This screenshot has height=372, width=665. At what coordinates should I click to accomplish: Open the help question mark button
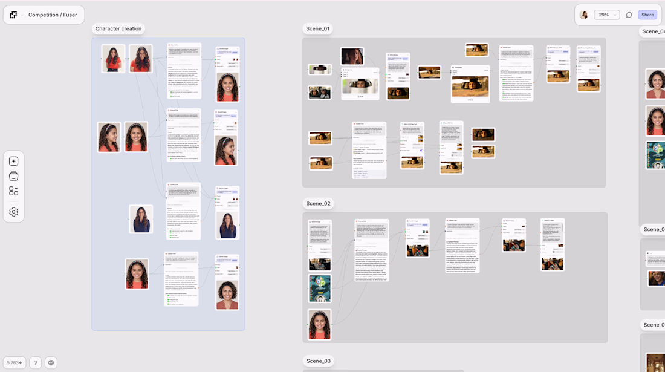pyautogui.click(x=35, y=363)
